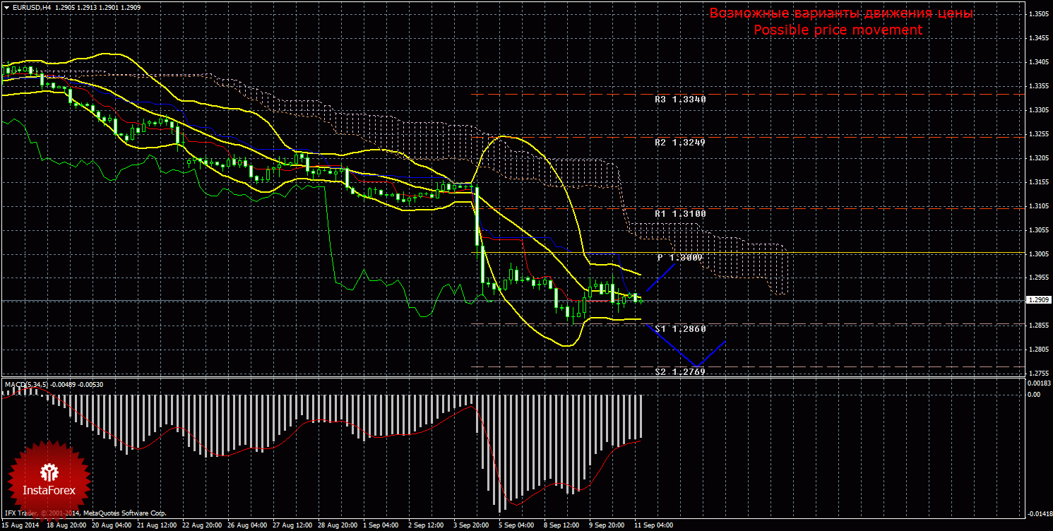The width and height of the screenshot is (1053, 531).
Task: Click the 9 Sep 20:00 time label
Action: [607, 525]
